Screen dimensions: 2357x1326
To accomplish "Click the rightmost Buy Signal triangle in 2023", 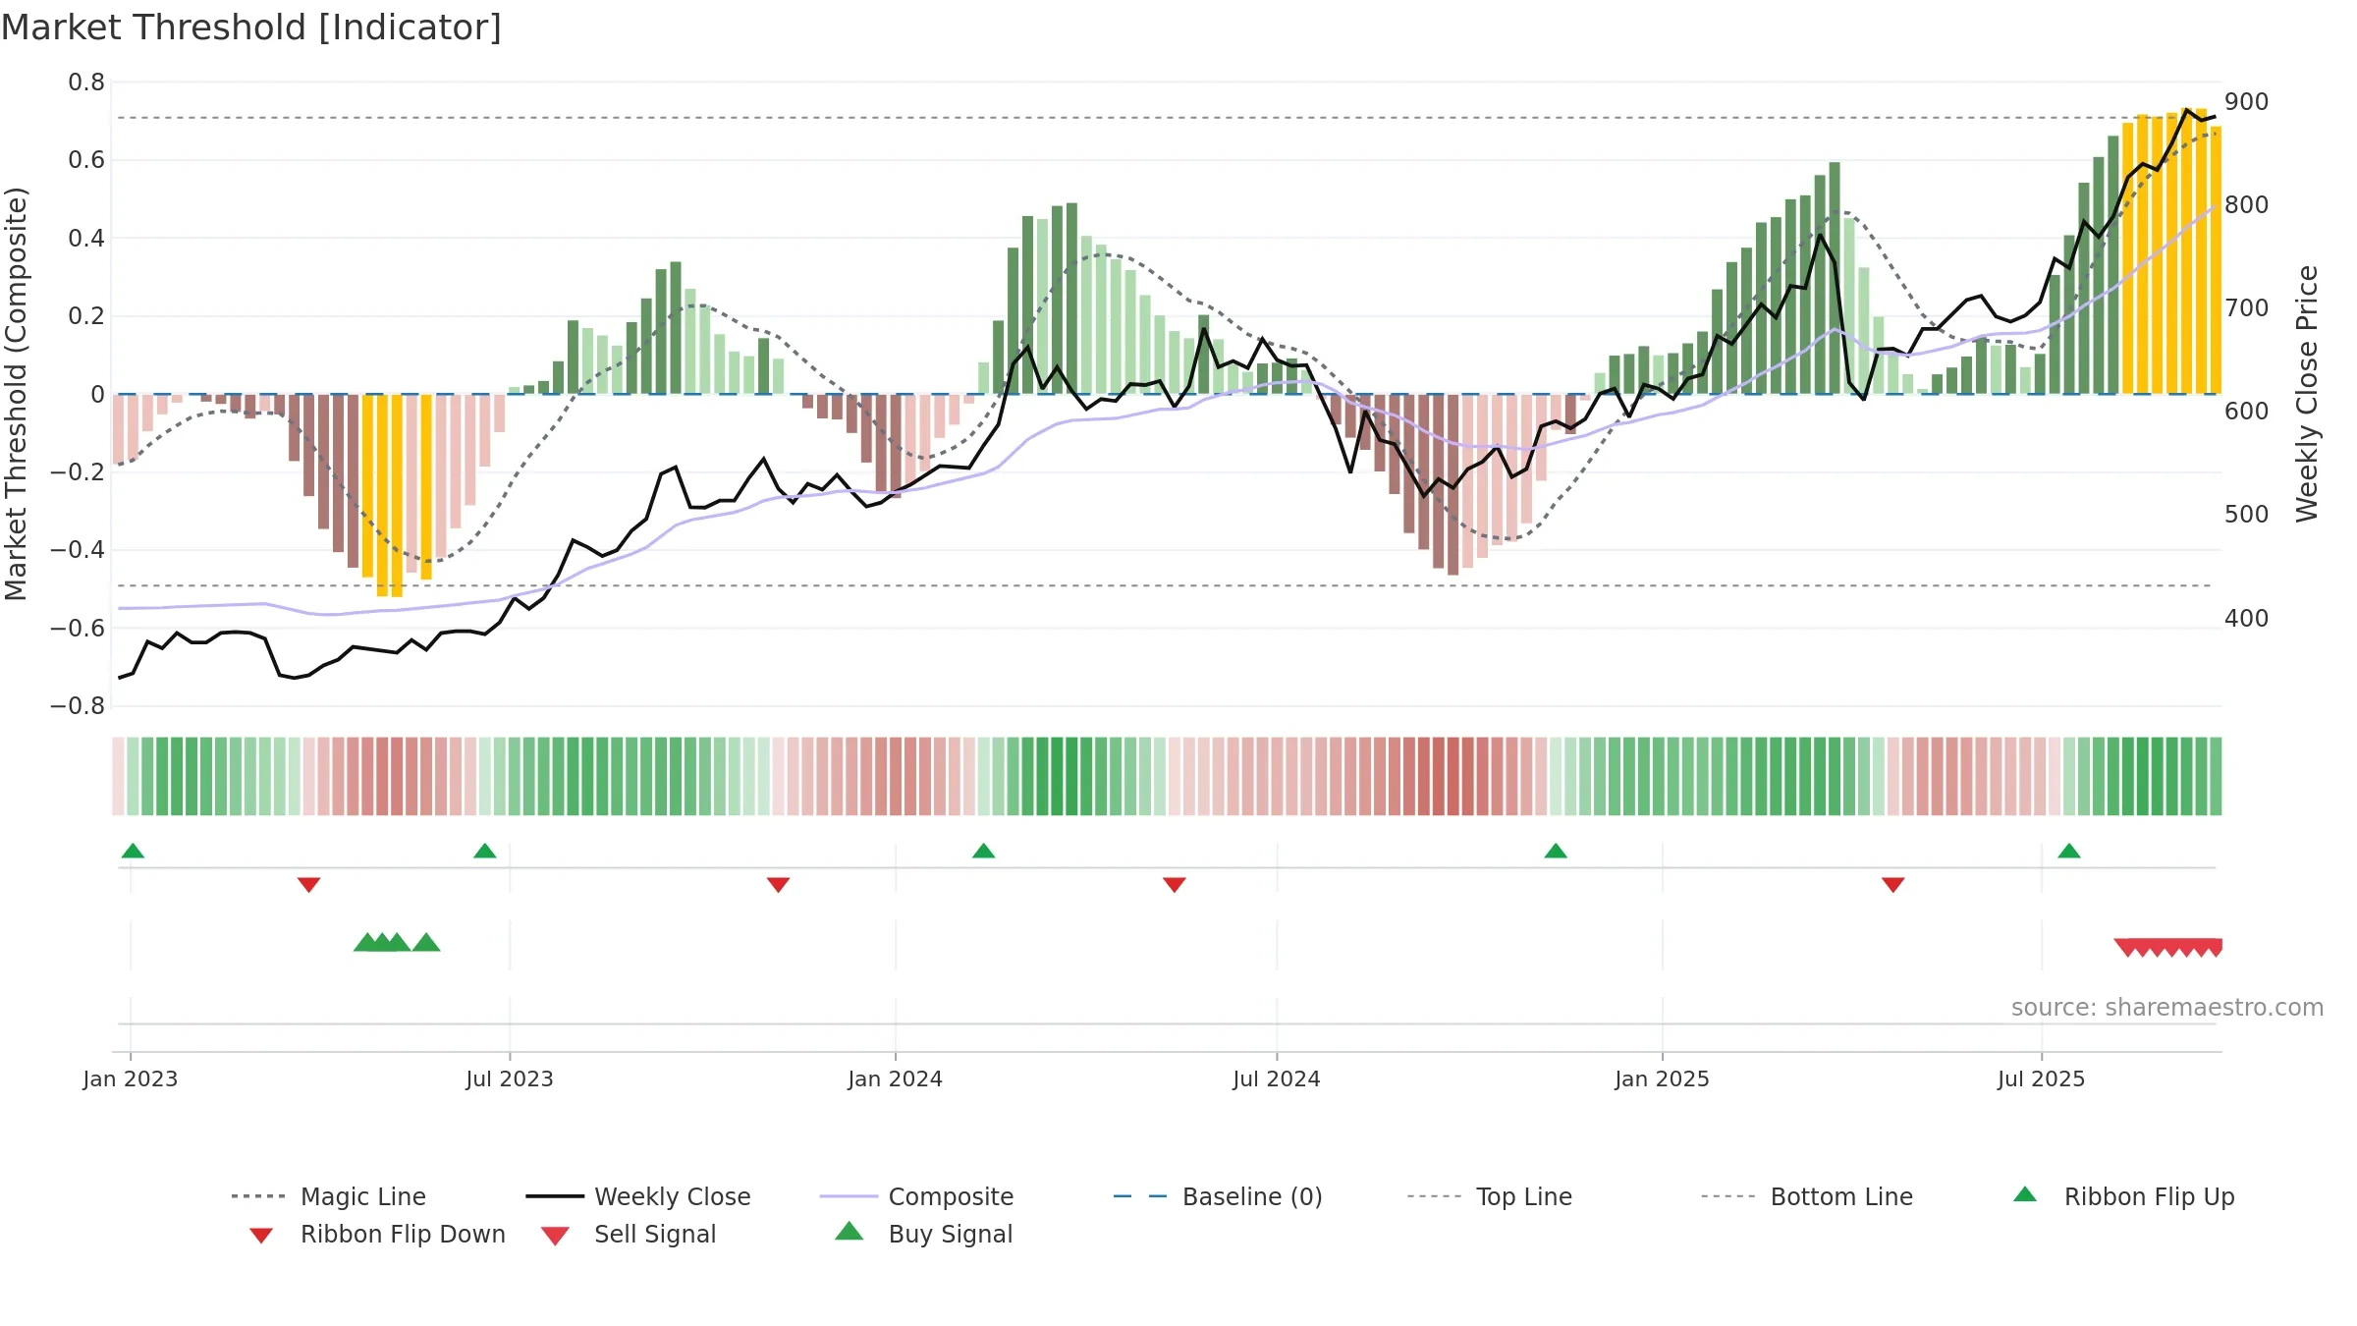I will click(426, 943).
